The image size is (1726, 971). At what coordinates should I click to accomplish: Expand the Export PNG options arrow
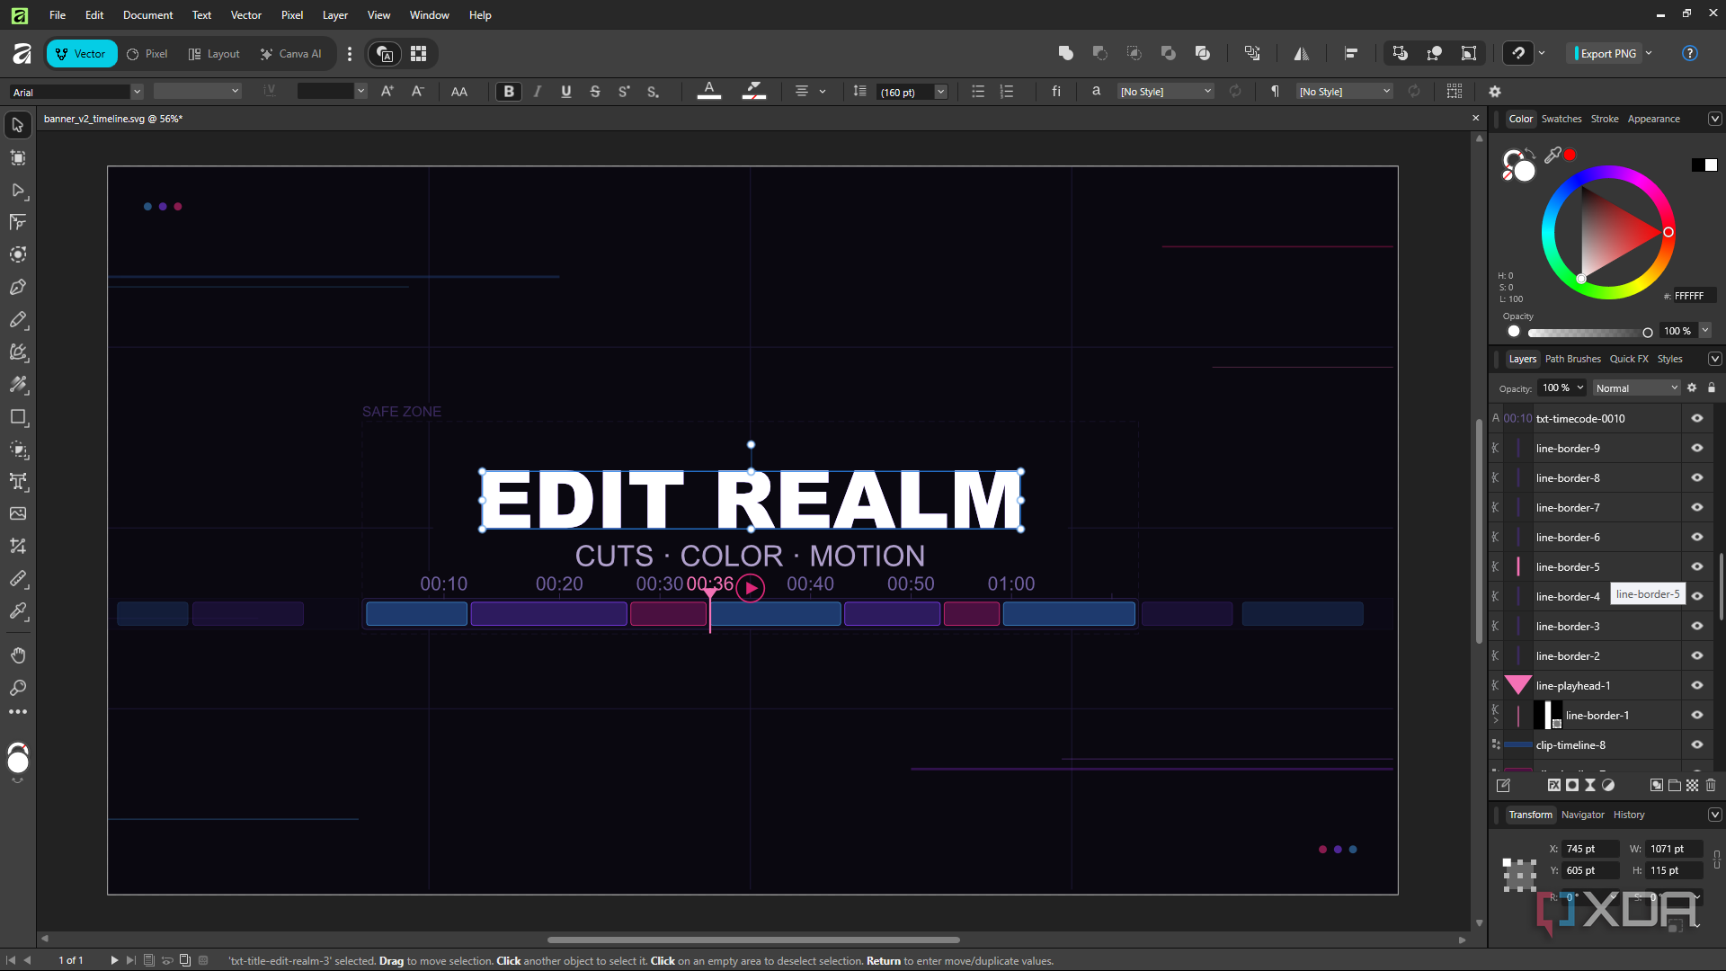click(1650, 54)
